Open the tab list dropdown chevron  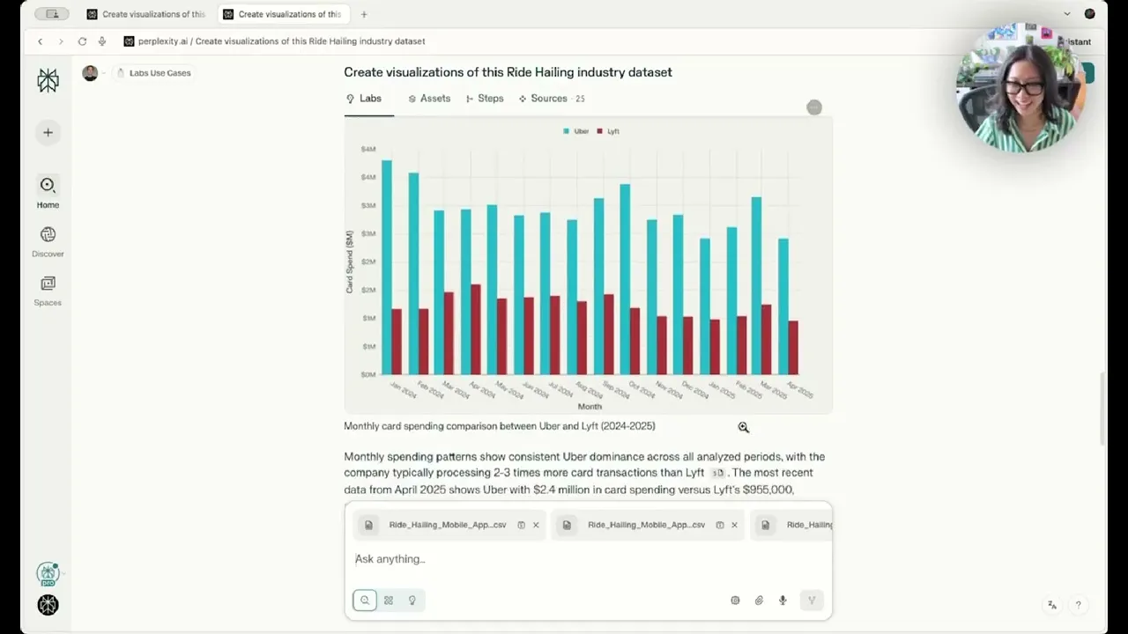[1067, 14]
